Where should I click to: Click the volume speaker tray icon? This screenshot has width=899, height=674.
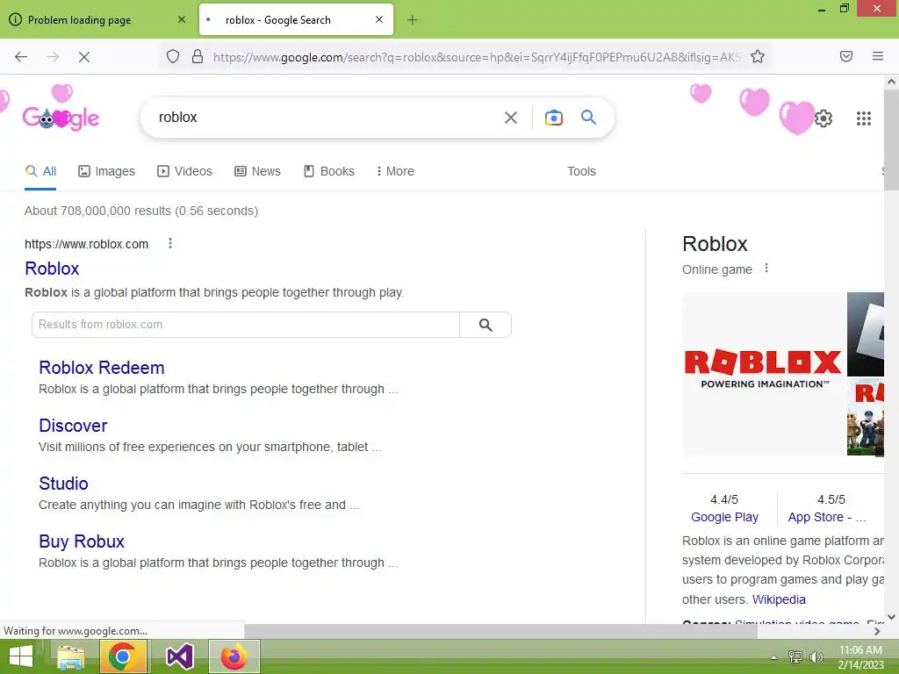click(816, 656)
